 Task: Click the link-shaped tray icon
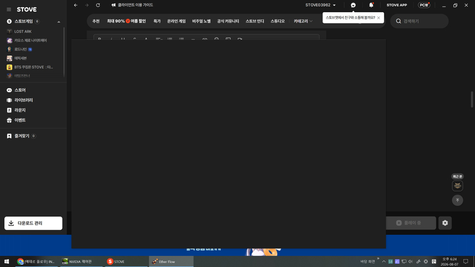tap(419, 261)
